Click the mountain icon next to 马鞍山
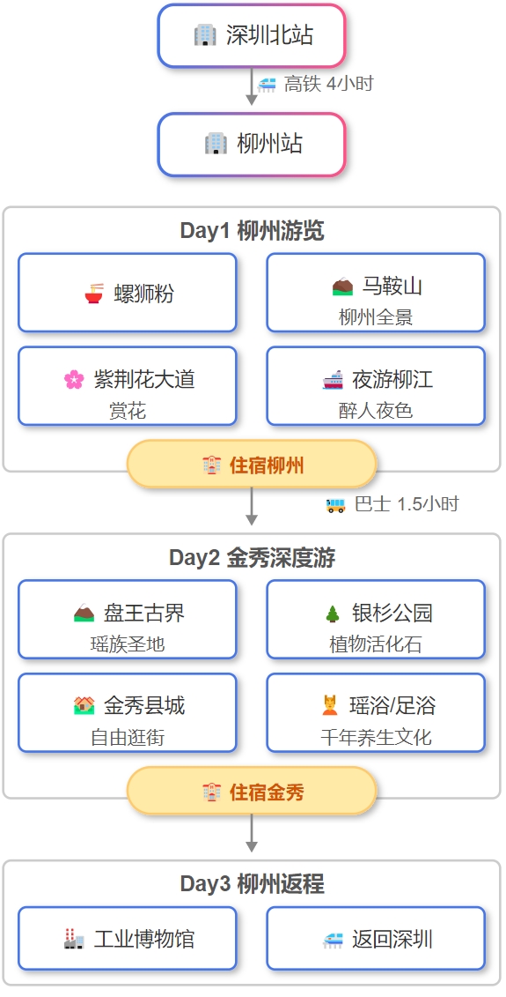 (x=343, y=286)
